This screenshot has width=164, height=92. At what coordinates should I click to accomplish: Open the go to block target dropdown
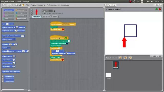point(9,48)
